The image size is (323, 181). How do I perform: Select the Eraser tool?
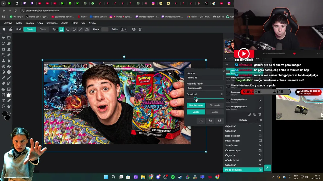(3, 83)
